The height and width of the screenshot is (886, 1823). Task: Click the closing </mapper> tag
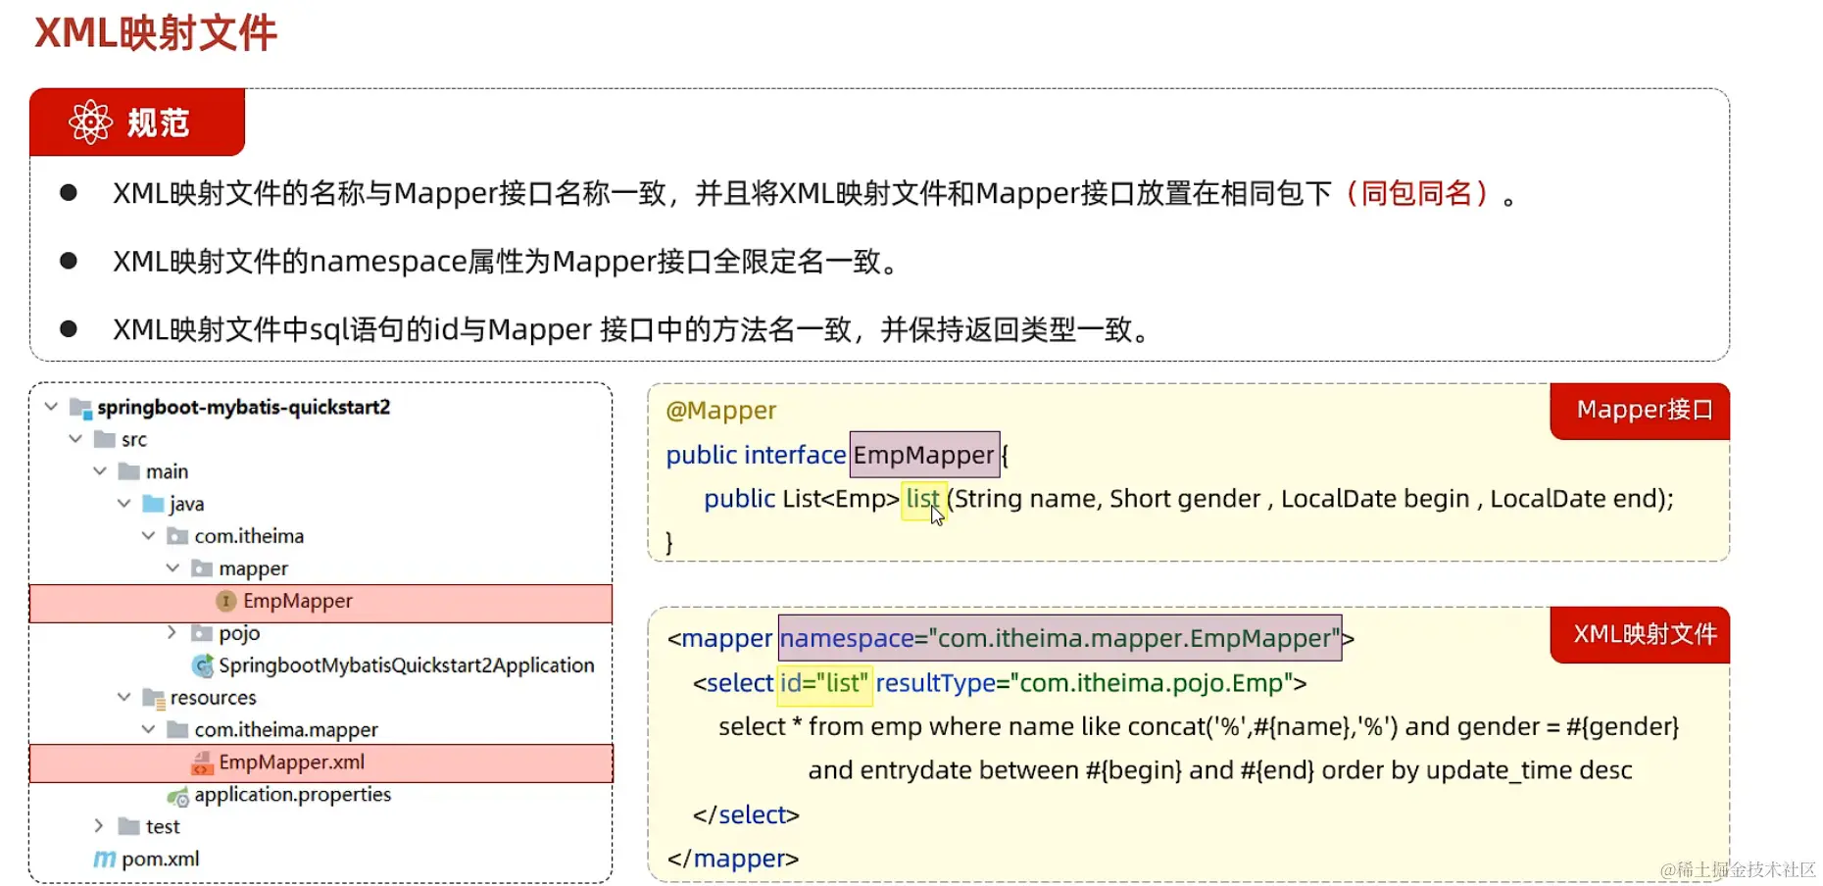coord(733,859)
